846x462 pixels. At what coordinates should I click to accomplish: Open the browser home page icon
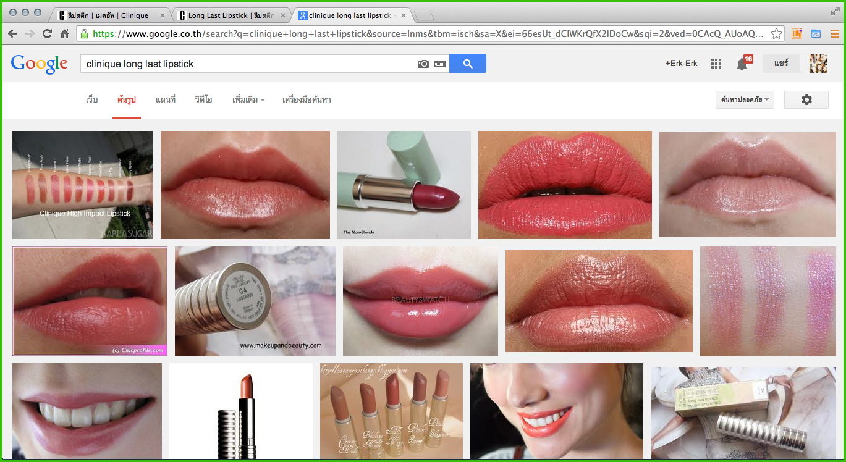[x=64, y=34]
